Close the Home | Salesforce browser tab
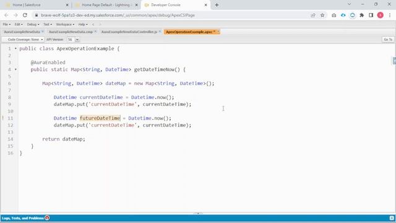 pos(67,5)
